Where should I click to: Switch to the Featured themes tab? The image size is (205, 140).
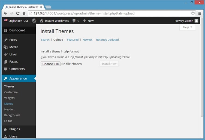pos(73,40)
